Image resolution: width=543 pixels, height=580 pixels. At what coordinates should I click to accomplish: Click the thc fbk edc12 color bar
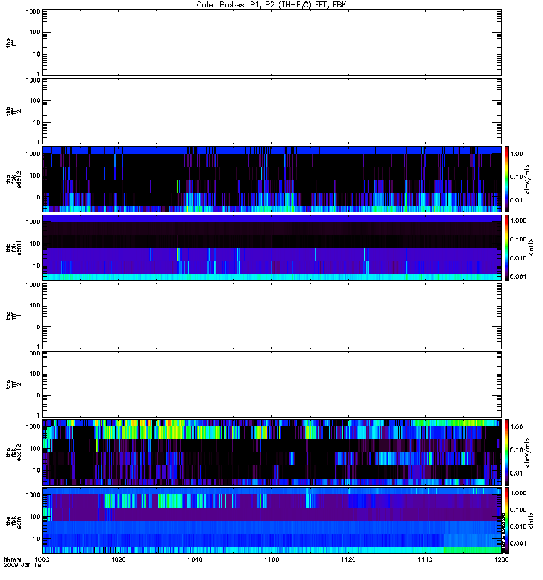click(507, 452)
